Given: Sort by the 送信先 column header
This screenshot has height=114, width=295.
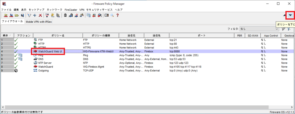Looking at the screenshot, I should [156, 35].
